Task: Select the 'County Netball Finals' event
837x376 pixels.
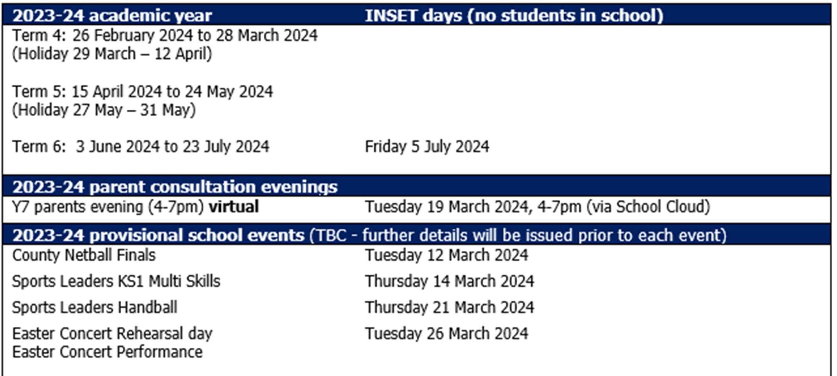Action: point(84,255)
